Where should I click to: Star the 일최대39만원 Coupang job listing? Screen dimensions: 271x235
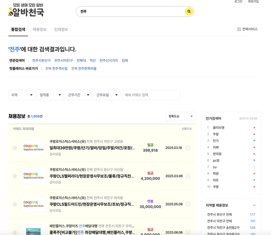(15, 148)
